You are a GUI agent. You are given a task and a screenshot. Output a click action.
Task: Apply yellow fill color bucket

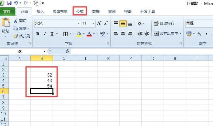point(79,34)
